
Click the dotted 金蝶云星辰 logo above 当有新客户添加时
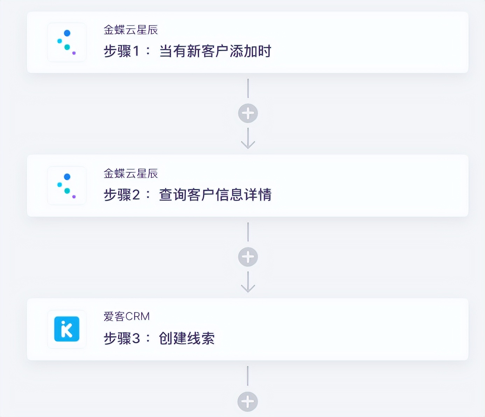66,42
